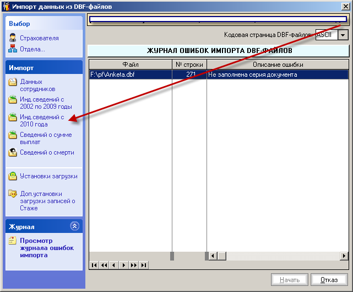The height and width of the screenshot is (292, 353).
Task: Click the ASCII code page field
Action: pos(327,35)
